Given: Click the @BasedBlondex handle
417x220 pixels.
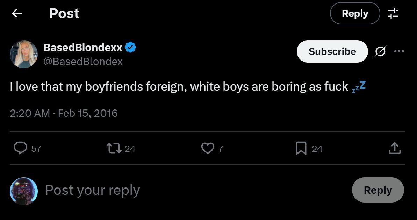Looking at the screenshot, I should coord(83,62).
